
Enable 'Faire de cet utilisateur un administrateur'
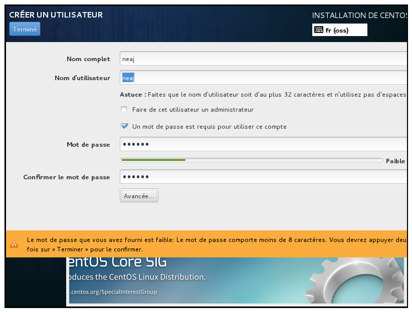124,109
